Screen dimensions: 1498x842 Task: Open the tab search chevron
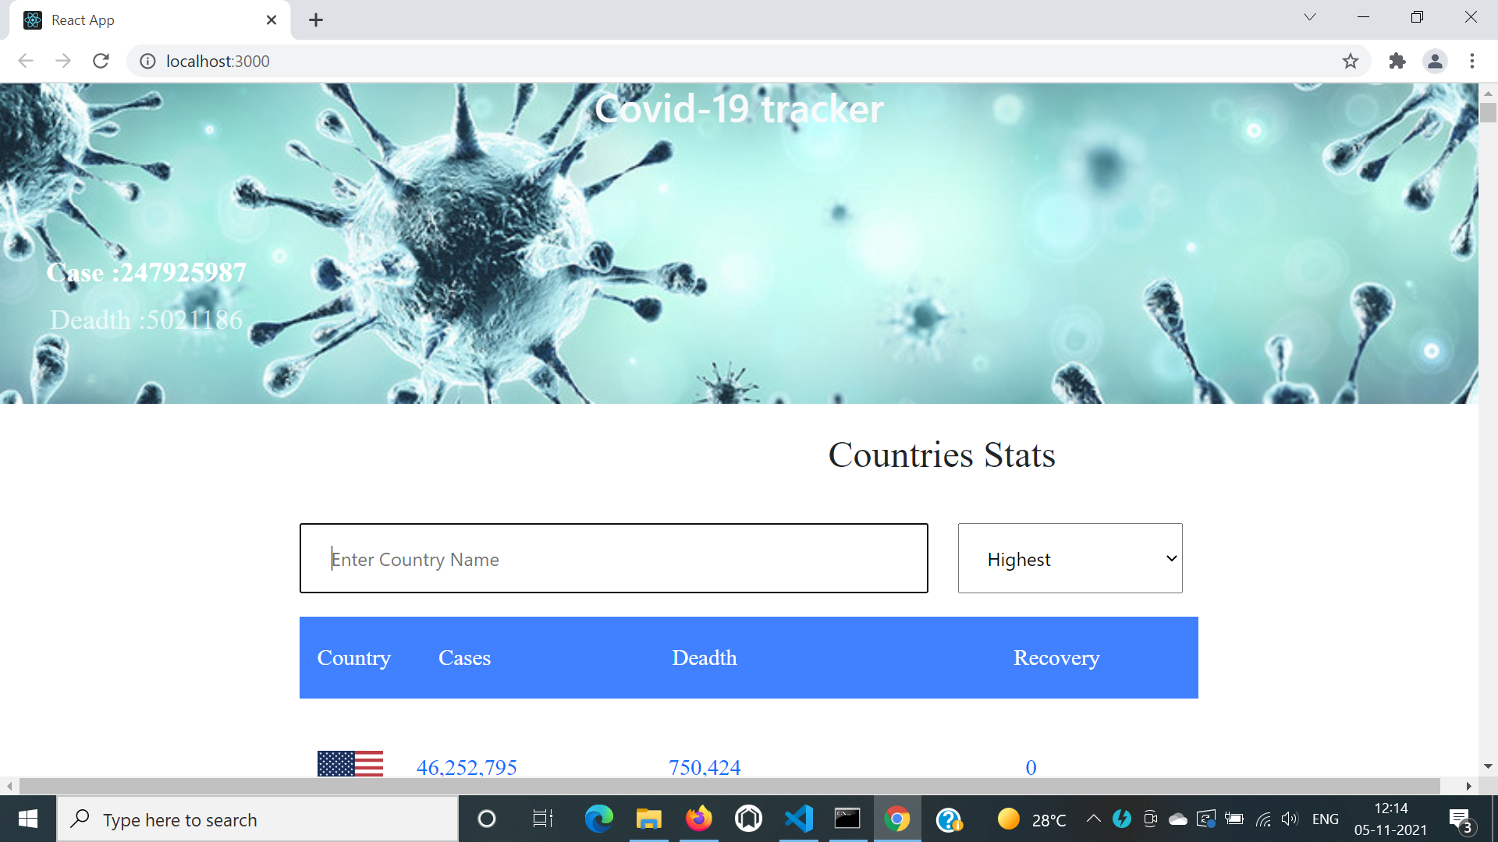[1309, 17]
